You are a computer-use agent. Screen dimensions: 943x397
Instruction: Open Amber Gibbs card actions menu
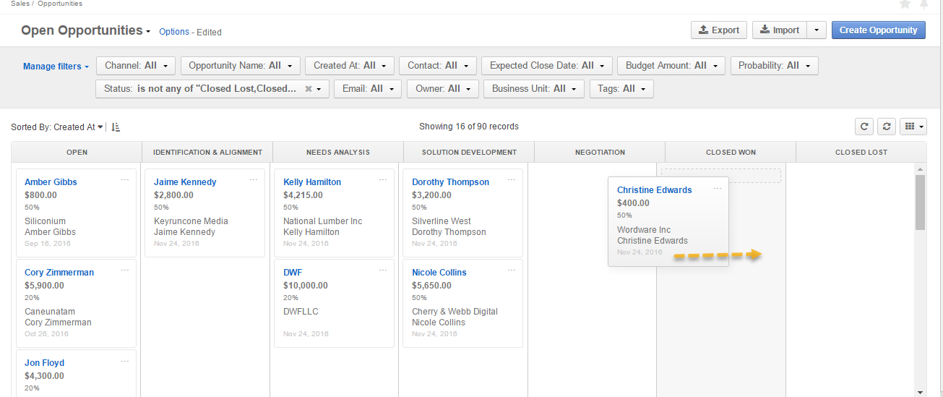[x=125, y=179]
